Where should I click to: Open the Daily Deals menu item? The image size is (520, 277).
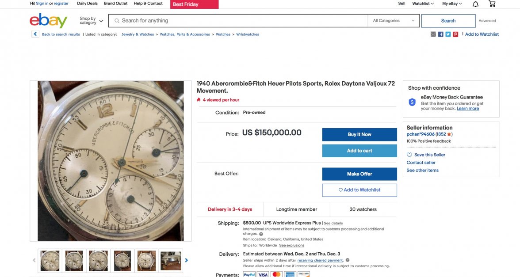click(87, 4)
